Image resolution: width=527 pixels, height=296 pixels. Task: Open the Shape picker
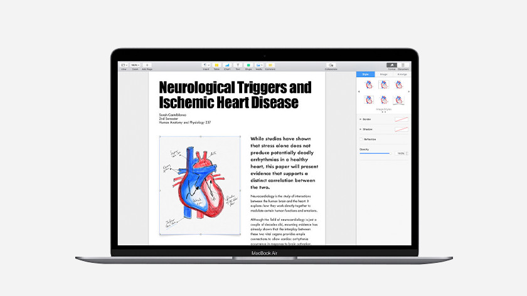[248, 65]
